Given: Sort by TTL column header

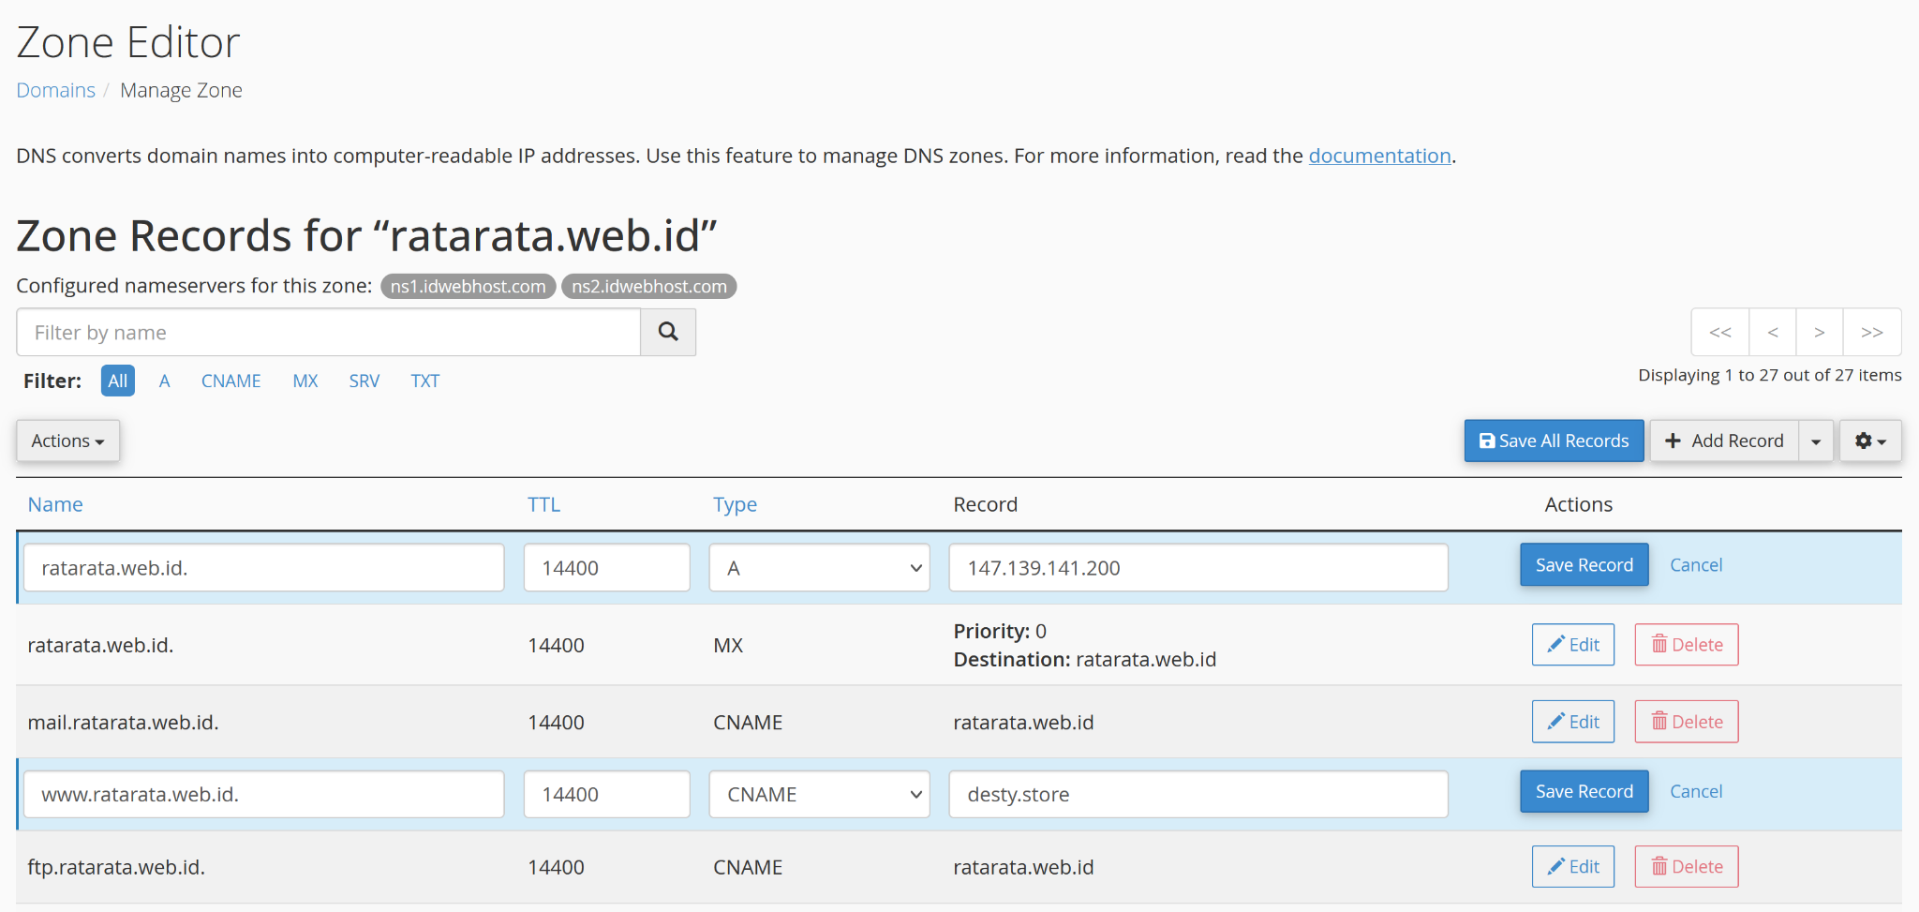Looking at the screenshot, I should (543, 504).
